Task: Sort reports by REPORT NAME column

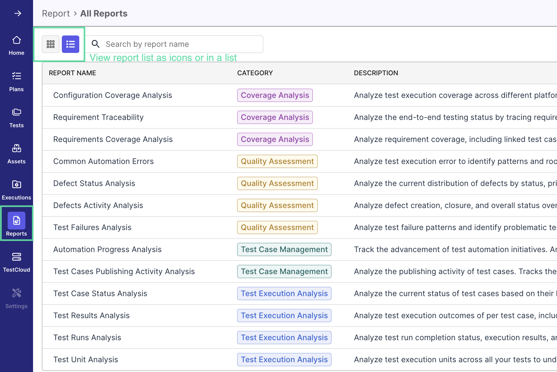Action: (x=72, y=73)
